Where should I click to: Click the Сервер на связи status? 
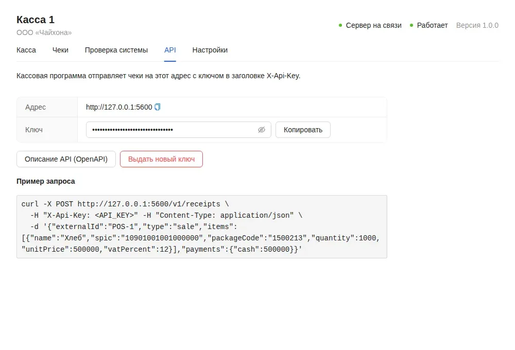[x=370, y=25]
